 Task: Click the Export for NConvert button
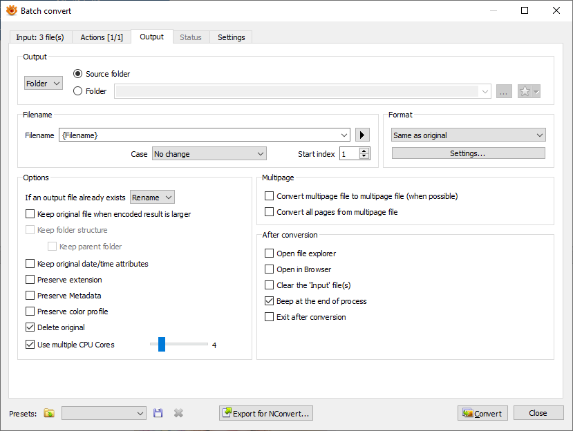click(266, 413)
